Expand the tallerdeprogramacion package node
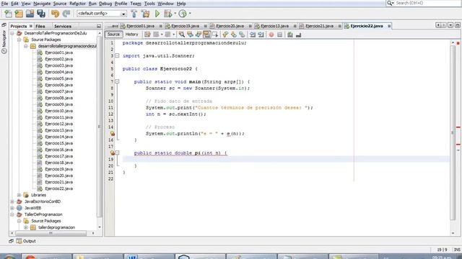Image resolution: width=462 pixels, height=259 pixels. click(x=26, y=227)
